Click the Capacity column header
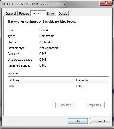 pyautogui.click(x=91, y=80)
